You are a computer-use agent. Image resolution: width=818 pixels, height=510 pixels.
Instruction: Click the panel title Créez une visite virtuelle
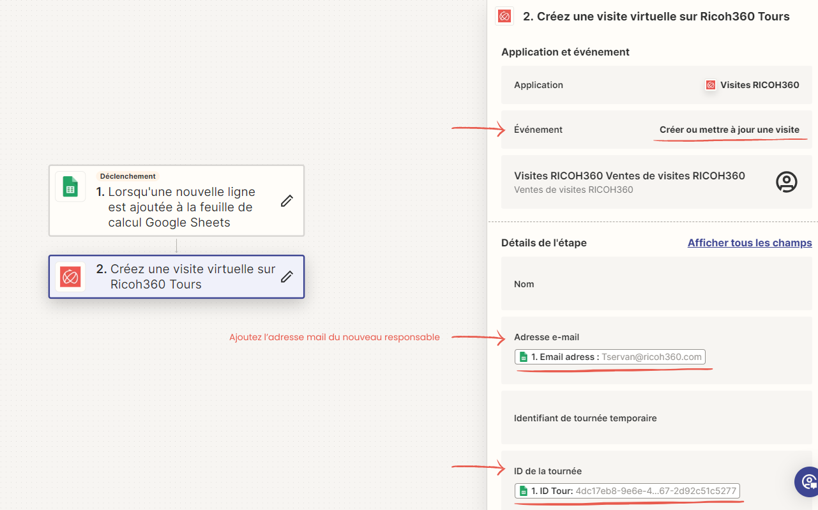tap(656, 17)
